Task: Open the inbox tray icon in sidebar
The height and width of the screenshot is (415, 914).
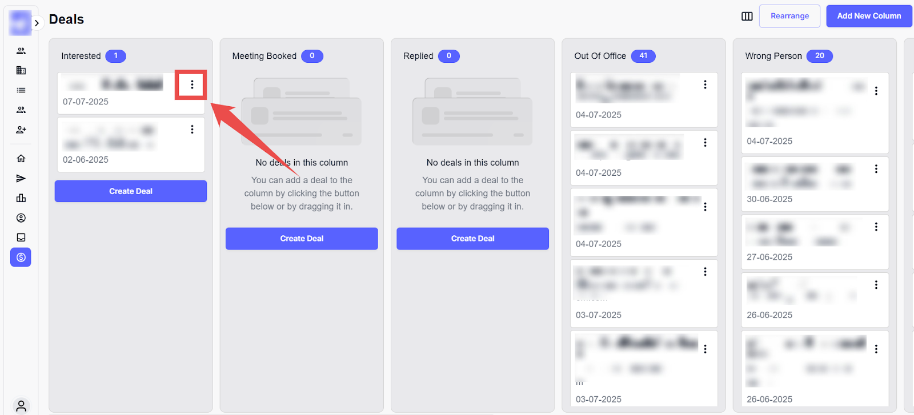Action: 21,237
